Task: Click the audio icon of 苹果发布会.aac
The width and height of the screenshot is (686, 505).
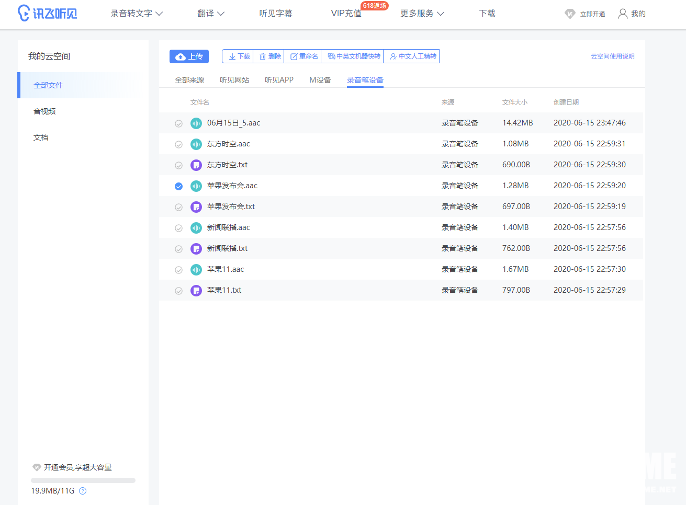Action: pyautogui.click(x=196, y=186)
